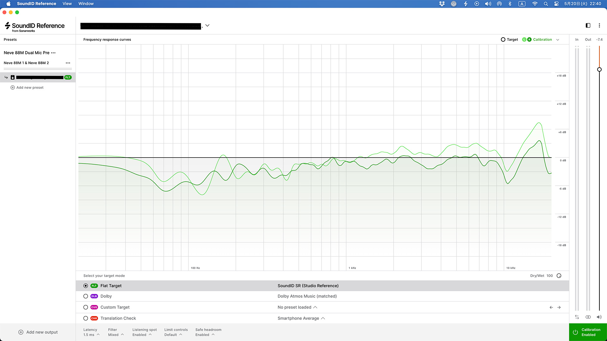Image resolution: width=607 pixels, height=341 pixels.
Task: Click the mono listening icon below meters
Action: [588, 317]
